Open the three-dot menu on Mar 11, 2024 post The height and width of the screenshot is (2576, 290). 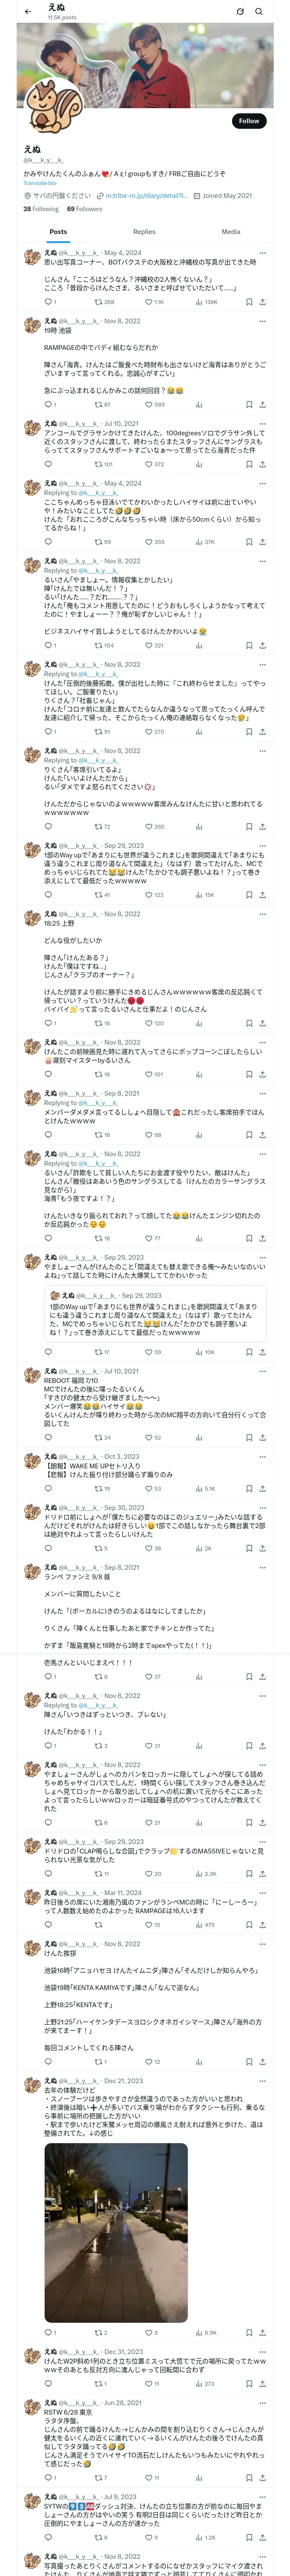click(x=262, y=1893)
